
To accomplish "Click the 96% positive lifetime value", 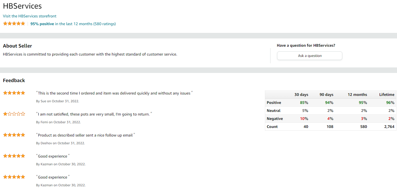I will pos(390,103).
